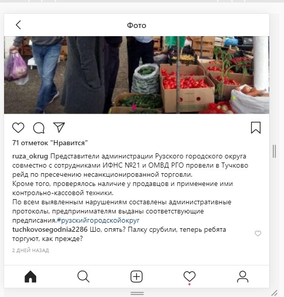Open comments via speech bubble icon
The width and height of the screenshot is (284, 297).
click(39, 128)
